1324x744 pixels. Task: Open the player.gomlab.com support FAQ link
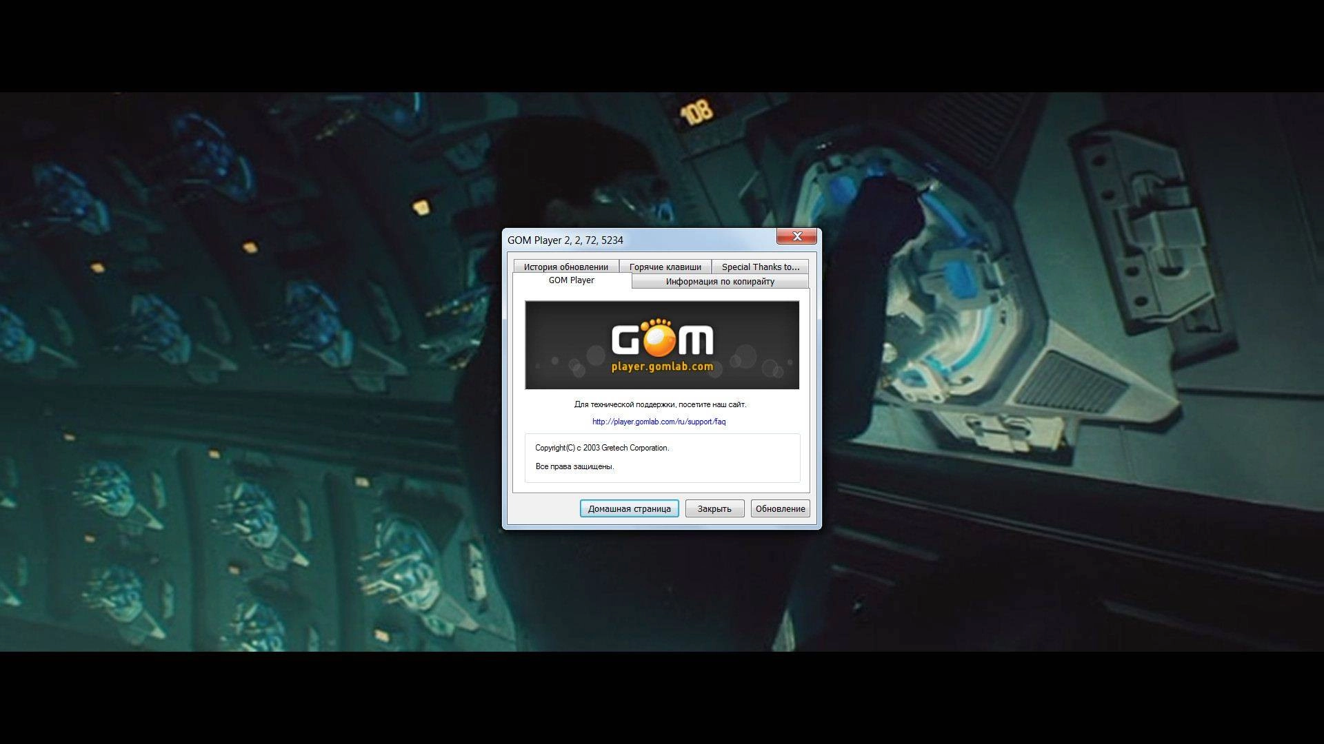[659, 422]
